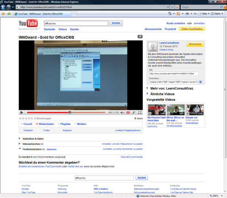The height and width of the screenshot is (198, 227).
Task: Click Add to Favorites star-plus icon
Action: [x=9, y=14]
